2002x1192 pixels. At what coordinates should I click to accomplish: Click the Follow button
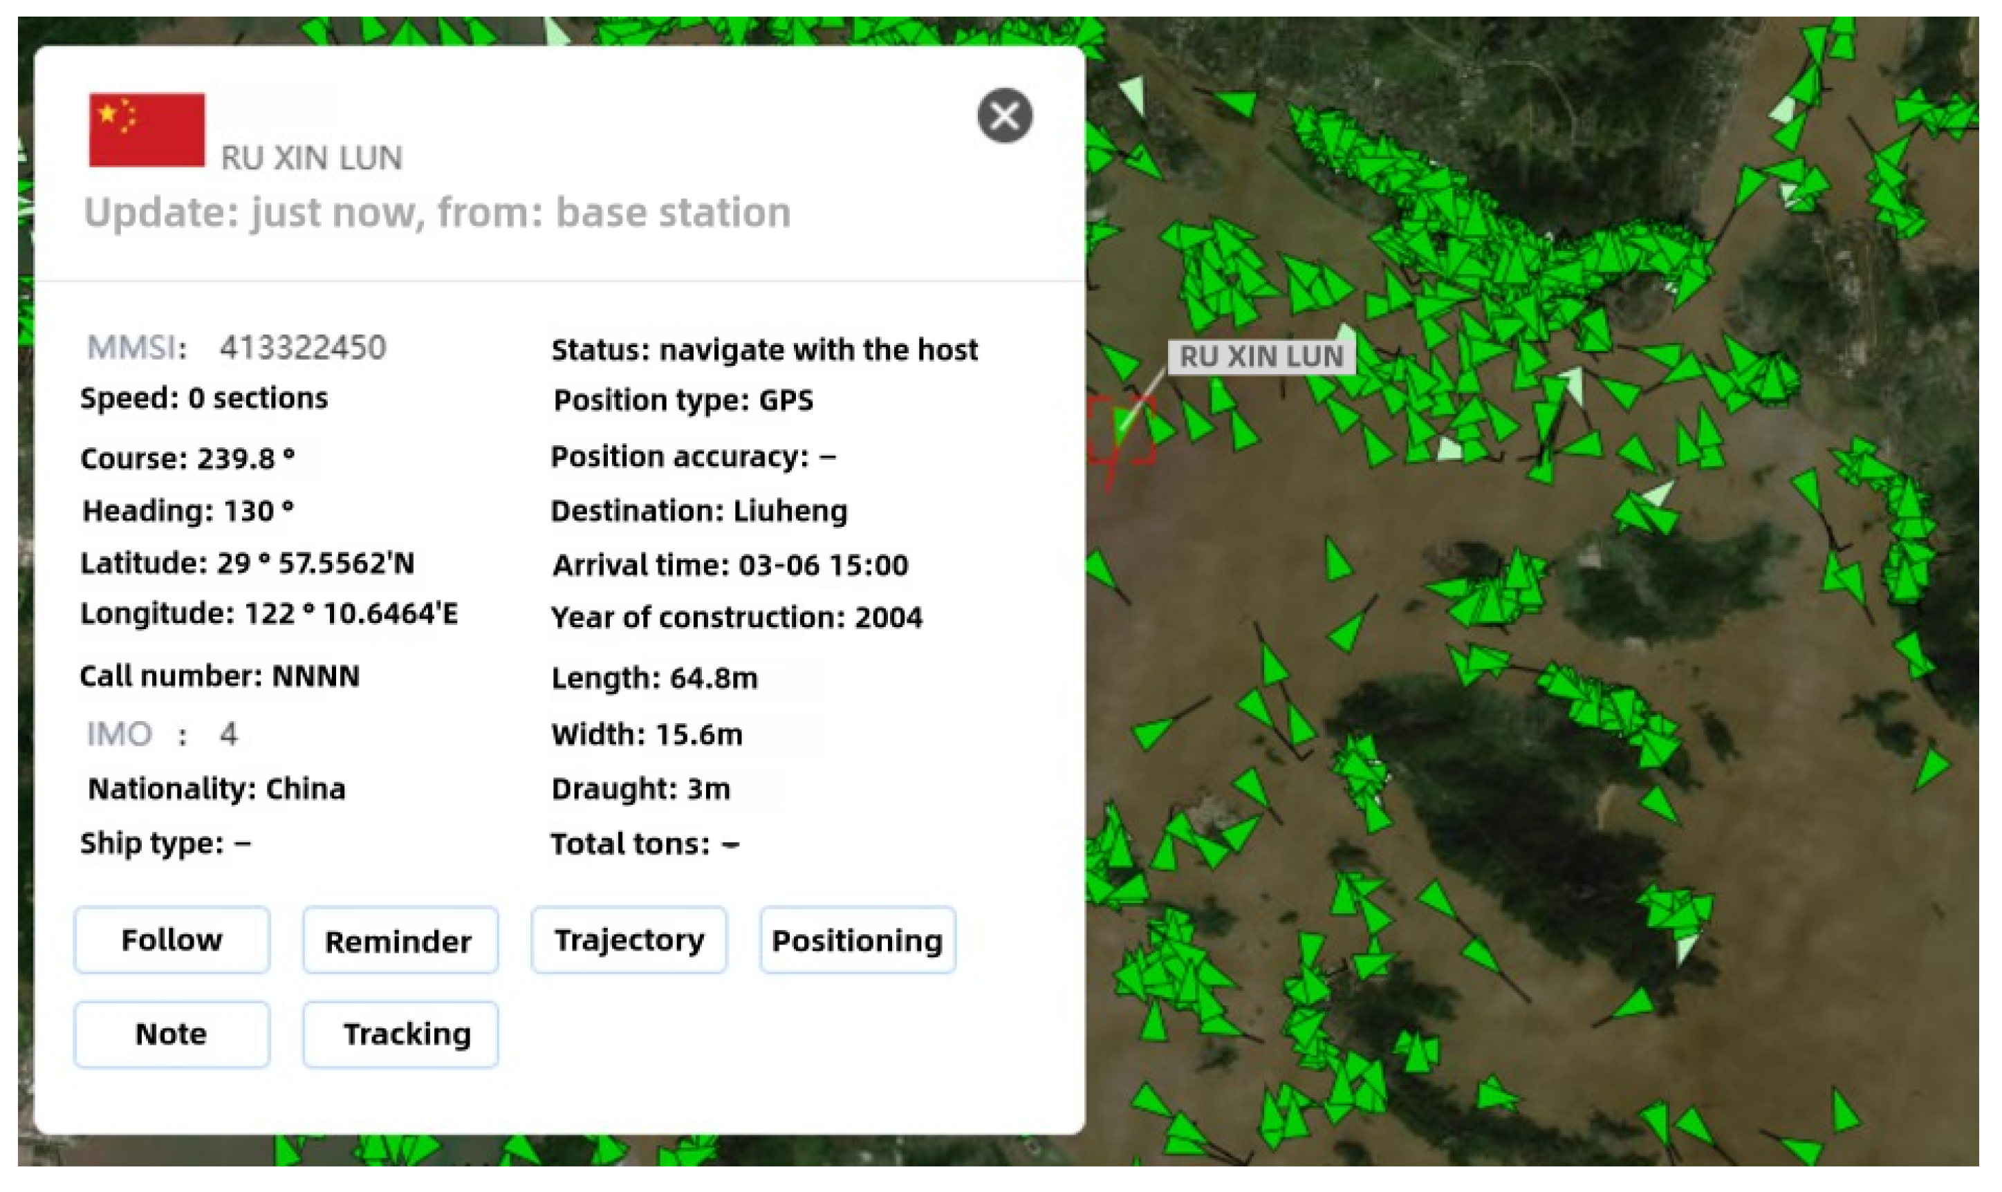[172, 940]
